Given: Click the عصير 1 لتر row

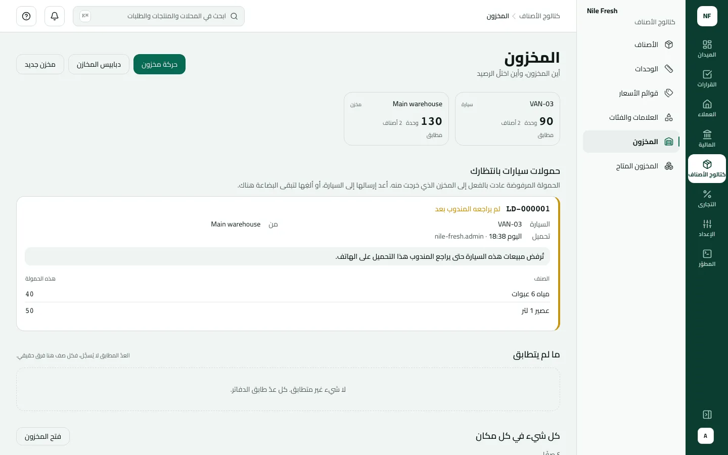Looking at the screenshot, I should 287,310.
